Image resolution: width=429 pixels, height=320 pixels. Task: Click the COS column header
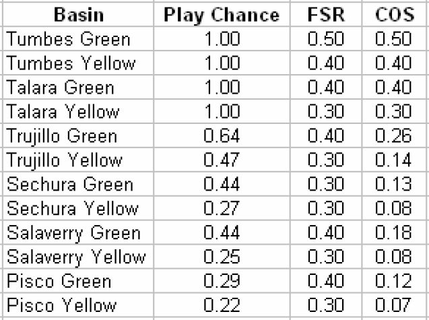coord(395,15)
